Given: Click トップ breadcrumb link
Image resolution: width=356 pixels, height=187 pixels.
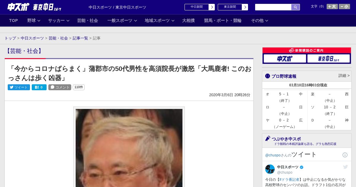Looking at the screenshot, I should tap(10, 38).
